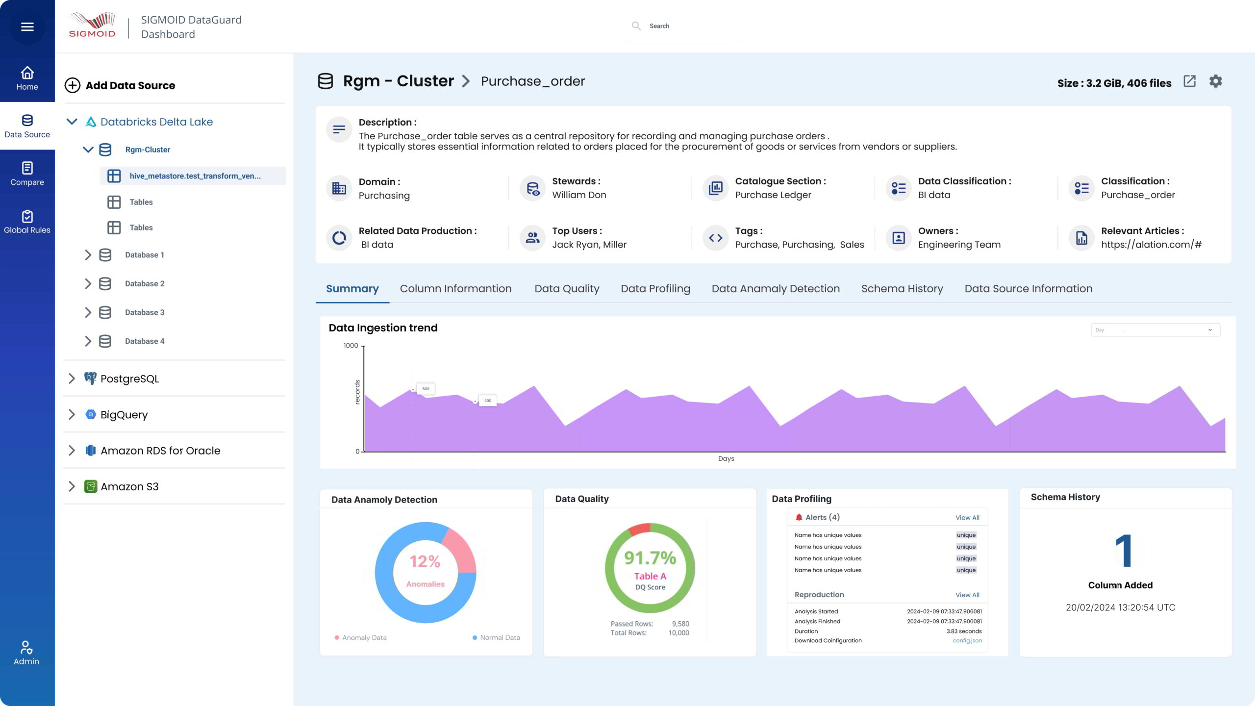Viewport: 1255px width, 706px height.
Task: Click View All next to Alerts
Action: point(967,518)
